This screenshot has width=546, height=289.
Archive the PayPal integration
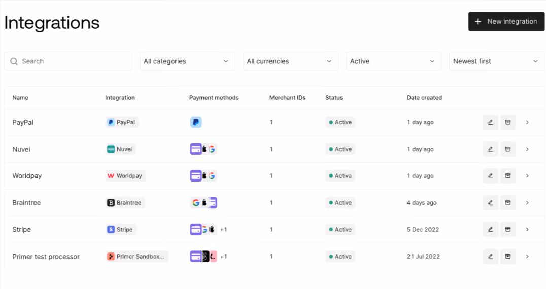click(x=508, y=122)
